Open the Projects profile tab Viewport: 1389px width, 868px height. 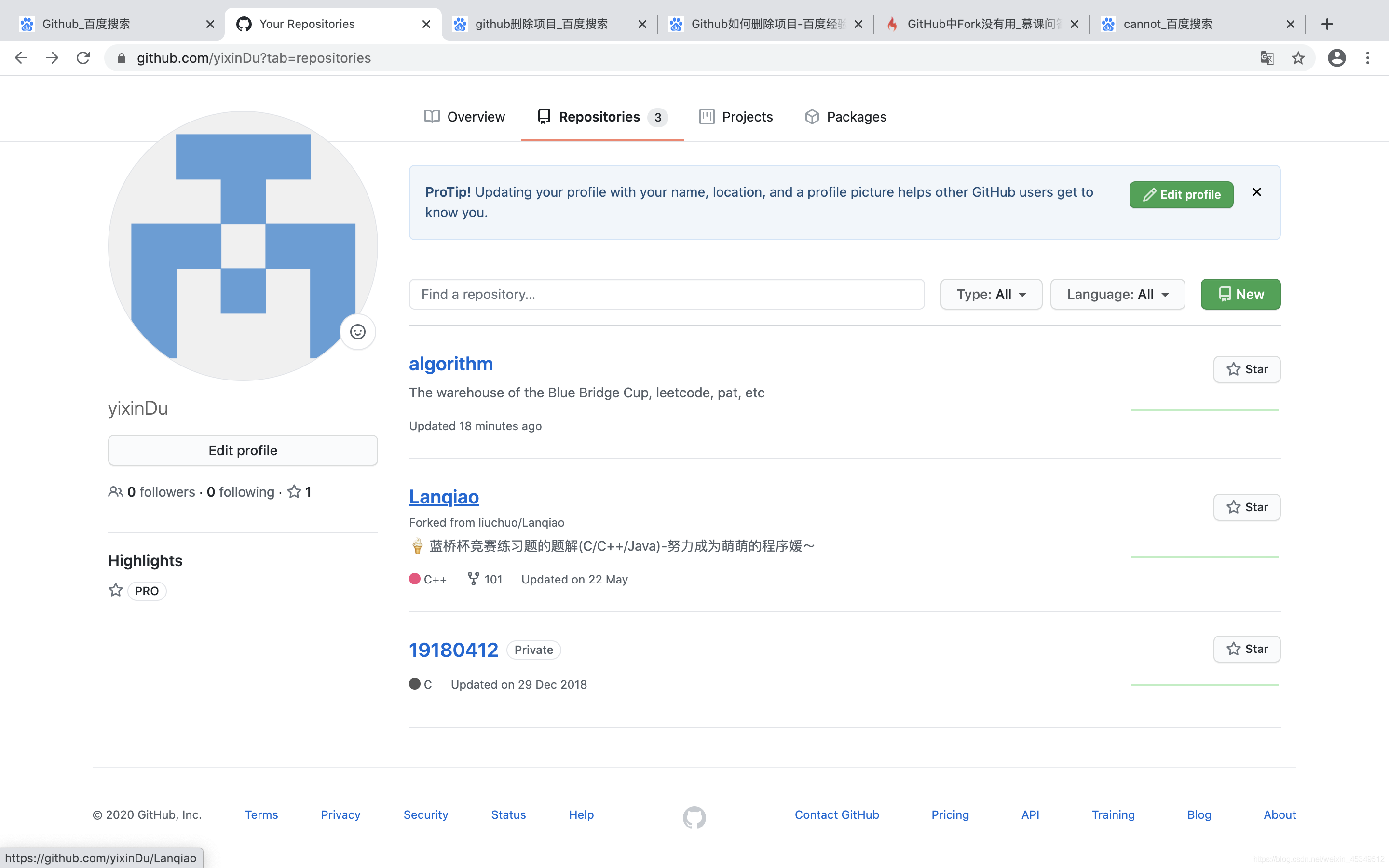(736, 117)
